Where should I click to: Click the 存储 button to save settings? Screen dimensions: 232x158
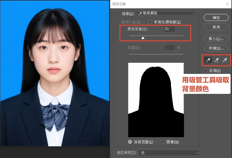click(216, 48)
